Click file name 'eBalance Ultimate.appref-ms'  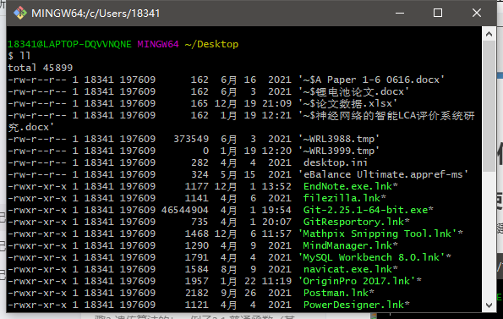click(x=383, y=174)
